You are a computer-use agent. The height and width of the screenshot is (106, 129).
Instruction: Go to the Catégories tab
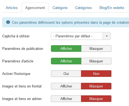click(83, 8)
